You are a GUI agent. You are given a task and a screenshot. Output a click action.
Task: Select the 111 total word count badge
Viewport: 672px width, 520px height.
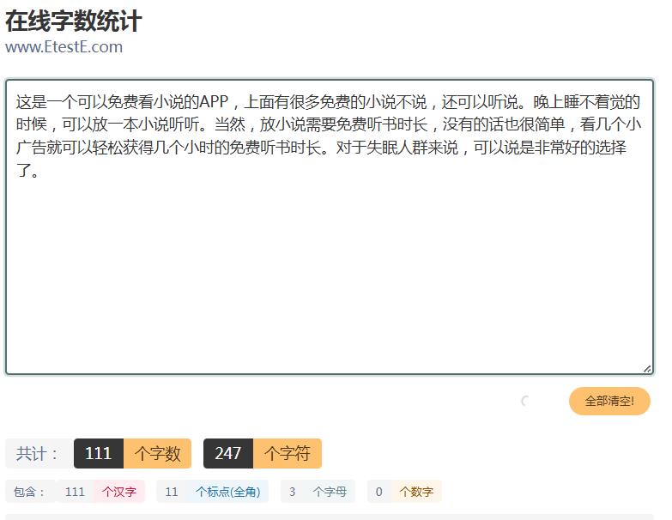pyautogui.click(x=99, y=453)
